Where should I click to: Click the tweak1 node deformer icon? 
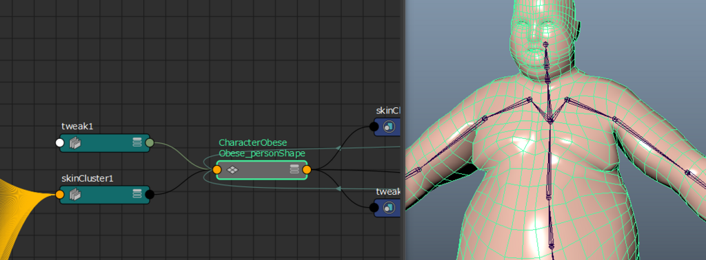pyautogui.click(x=74, y=143)
